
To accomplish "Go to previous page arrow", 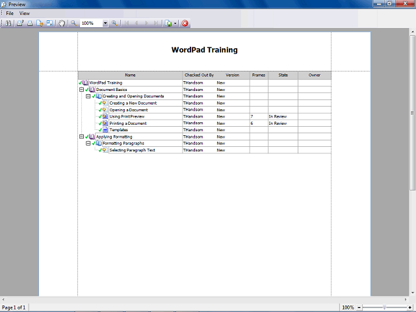I will [136, 23].
